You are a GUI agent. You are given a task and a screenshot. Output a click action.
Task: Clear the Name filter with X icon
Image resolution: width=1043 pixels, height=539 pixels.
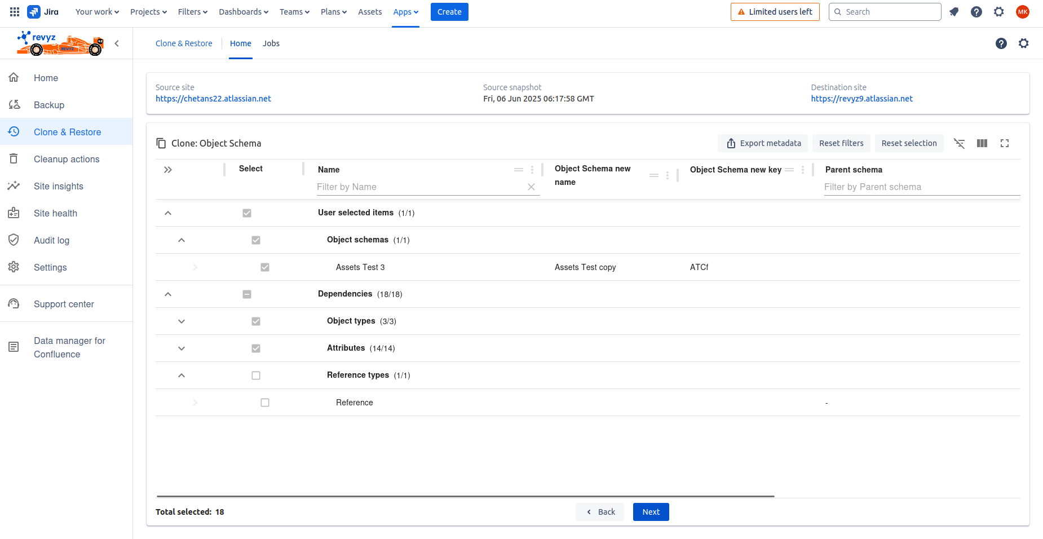(531, 187)
